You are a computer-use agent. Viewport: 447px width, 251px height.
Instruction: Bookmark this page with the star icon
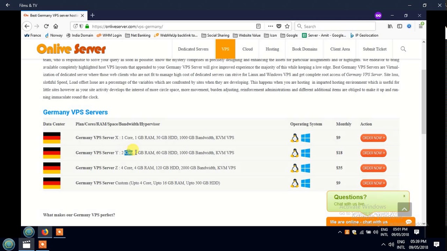(x=287, y=26)
